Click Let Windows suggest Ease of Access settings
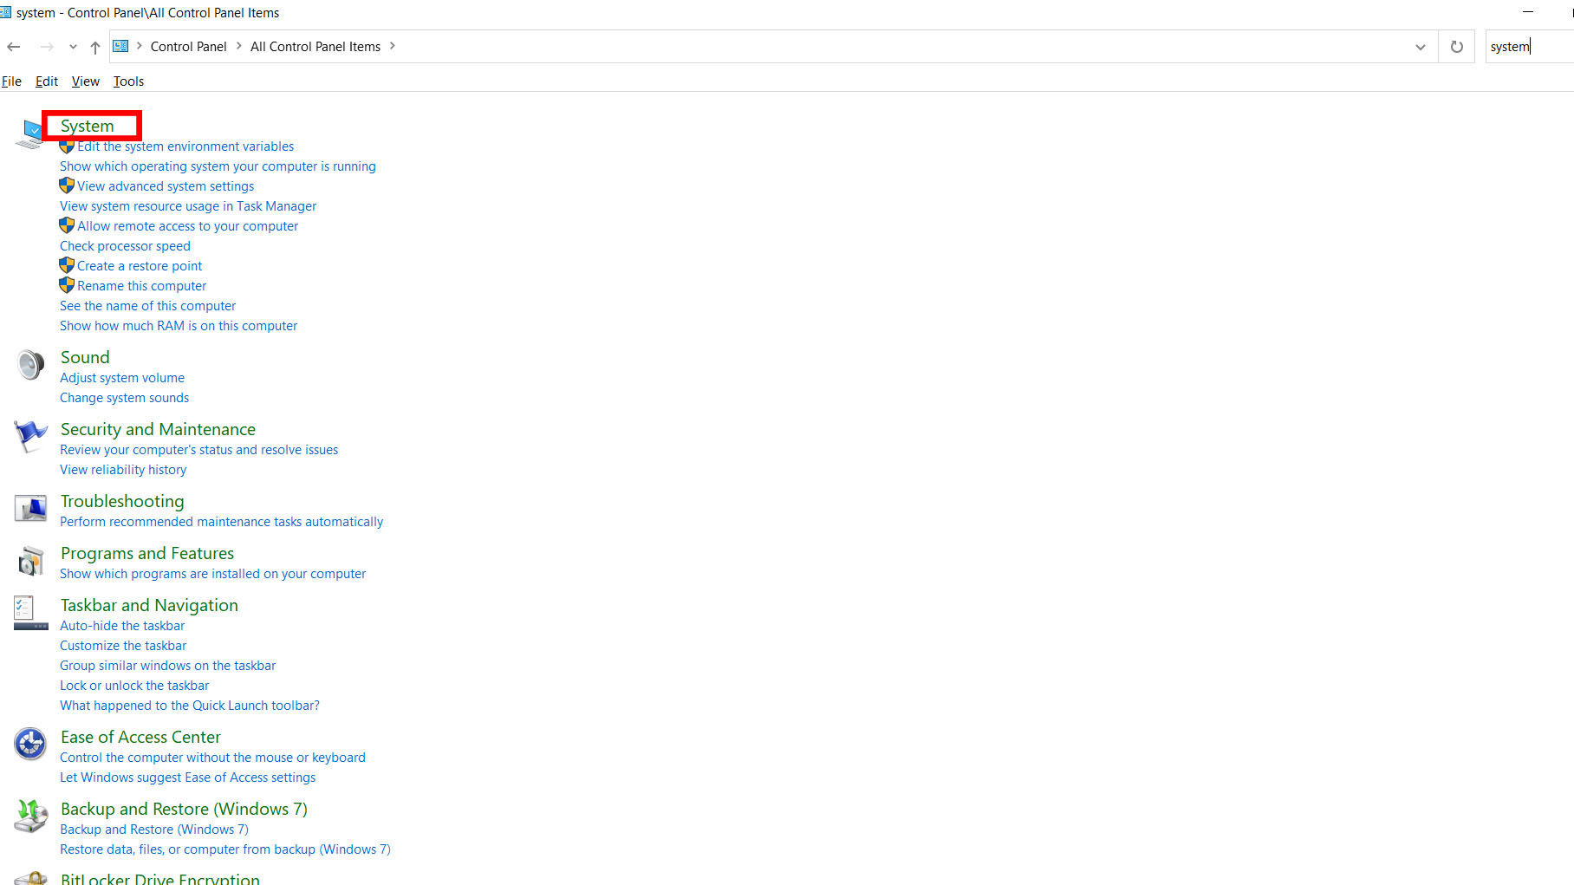 [x=187, y=778]
